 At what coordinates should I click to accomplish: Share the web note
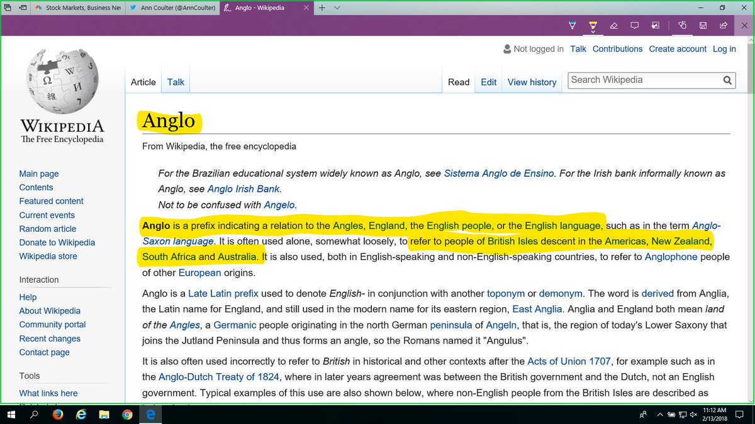coord(724,25)
